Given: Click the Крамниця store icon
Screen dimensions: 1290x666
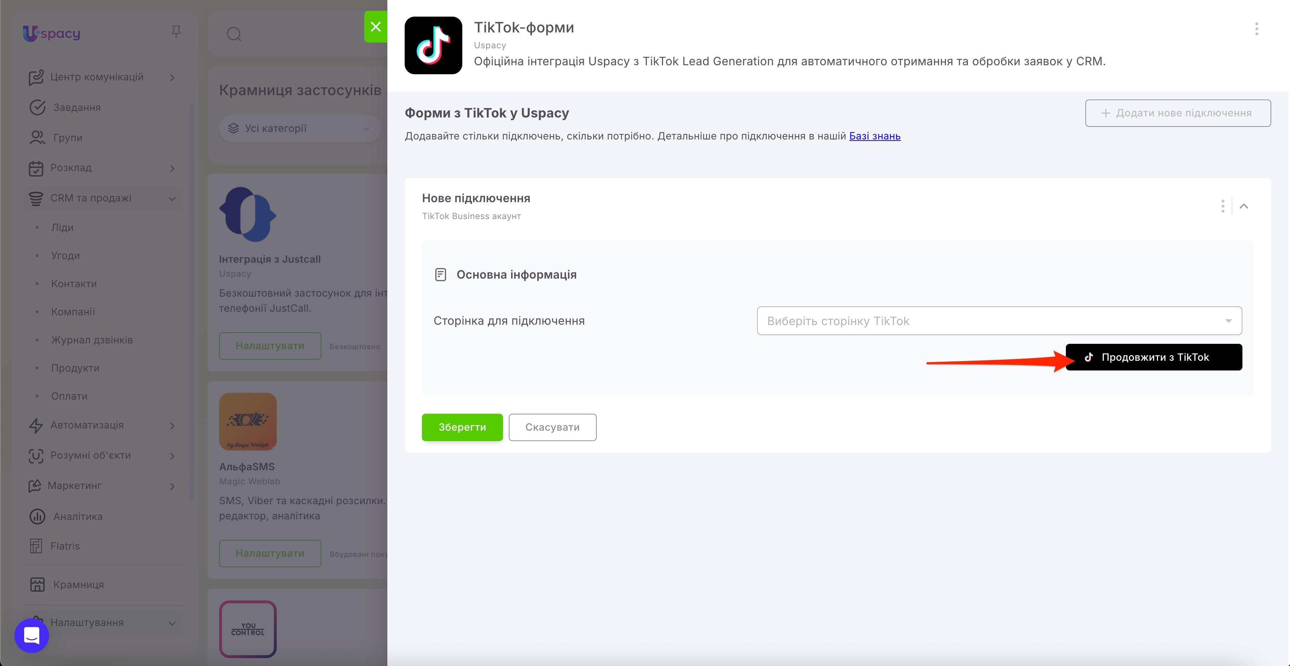Looking at the screenshot, I should (x=37, y=585).
